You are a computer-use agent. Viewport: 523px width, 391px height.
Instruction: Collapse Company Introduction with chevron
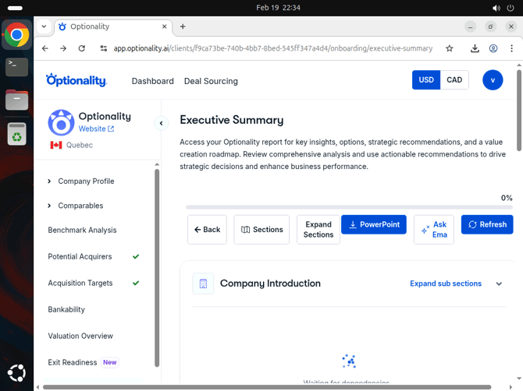[x=499, y=284]
